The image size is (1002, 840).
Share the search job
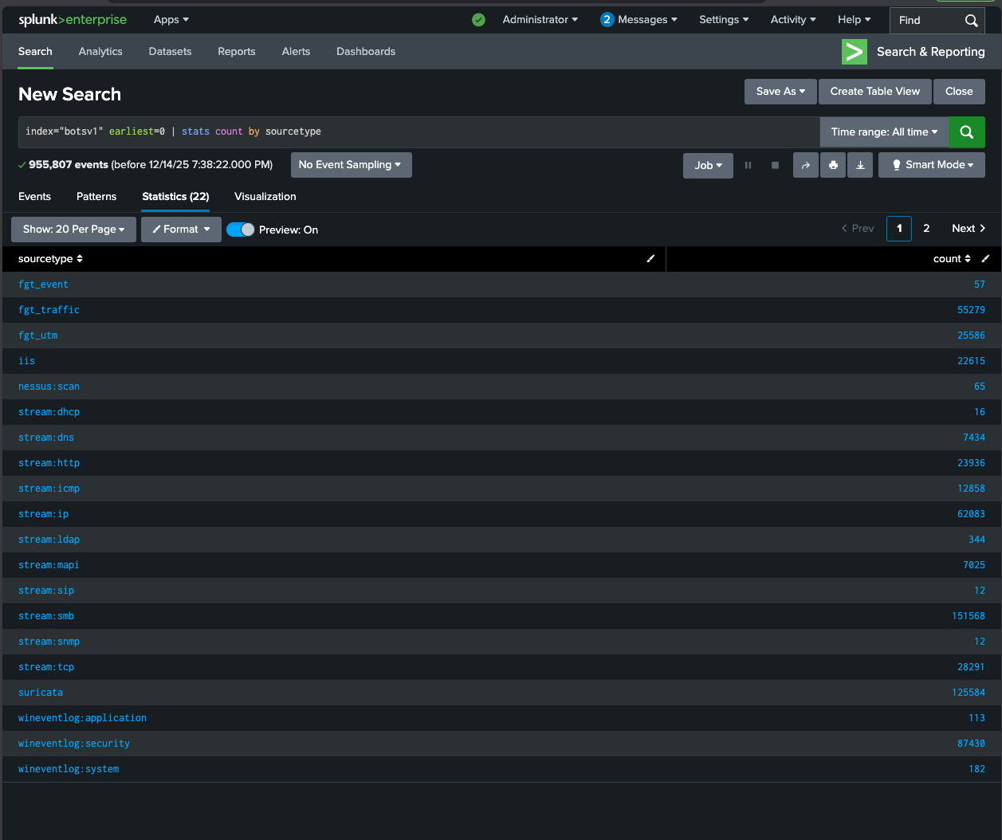click(805, 165)
